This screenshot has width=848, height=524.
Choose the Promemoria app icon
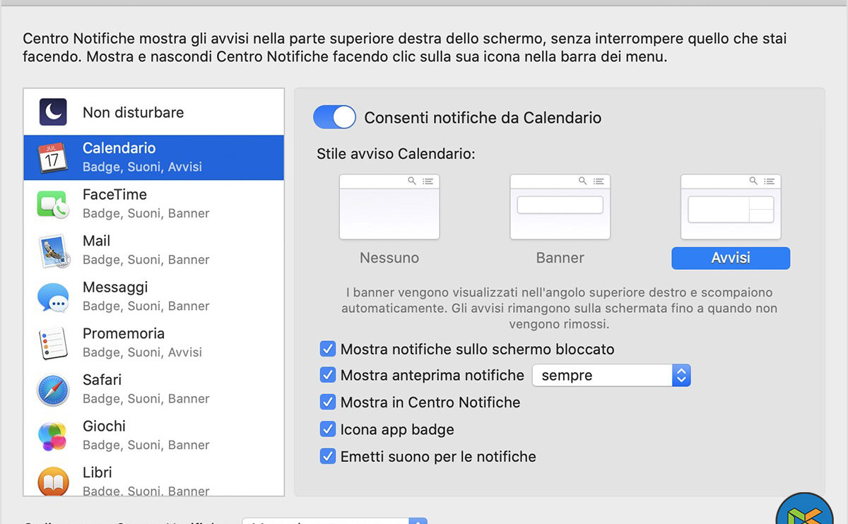pos(53,343)
